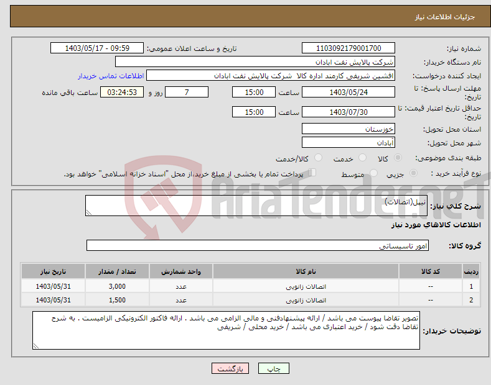The height and width of the screenshot is (385, 491).
Task: Click the delivery province field خوزستان
Action: coord(348,129)
